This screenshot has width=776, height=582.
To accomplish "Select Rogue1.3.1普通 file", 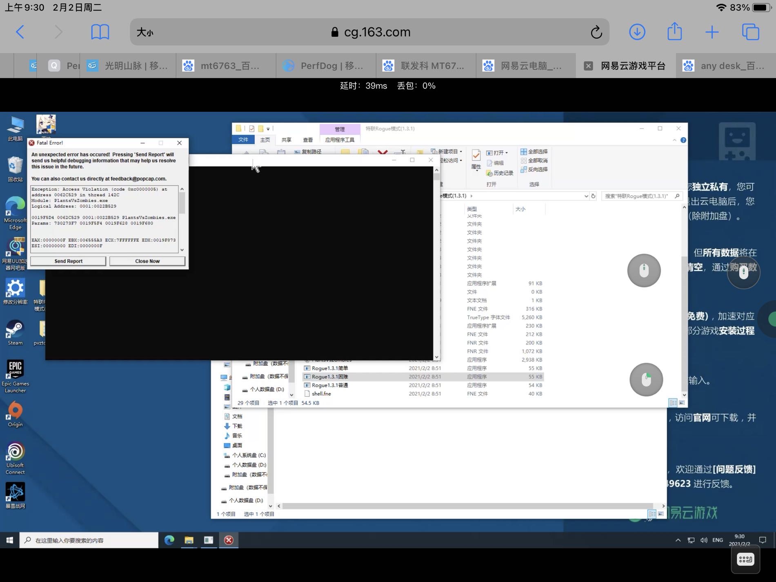I will pyautogui.click(x=423, y=385).
